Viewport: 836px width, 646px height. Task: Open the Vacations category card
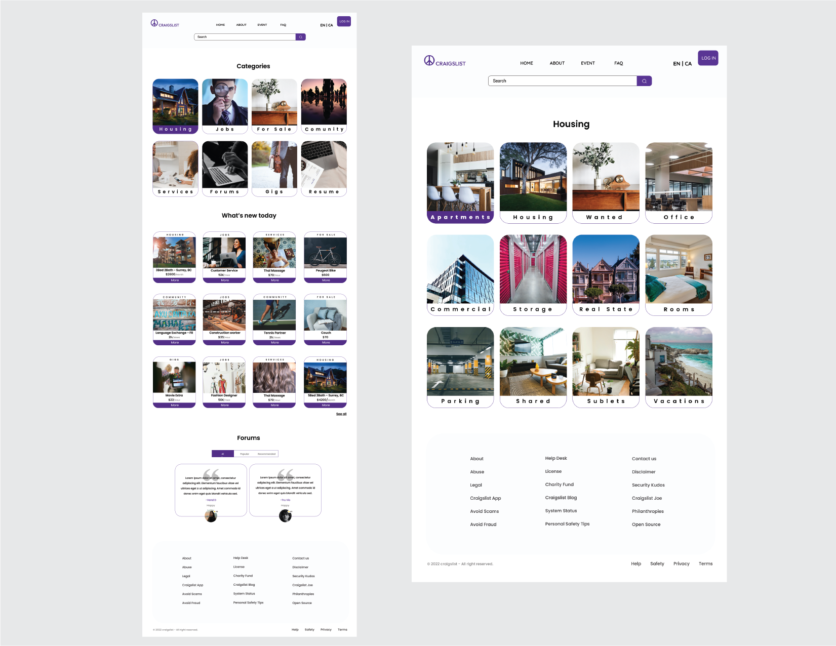tap(679, 367)
